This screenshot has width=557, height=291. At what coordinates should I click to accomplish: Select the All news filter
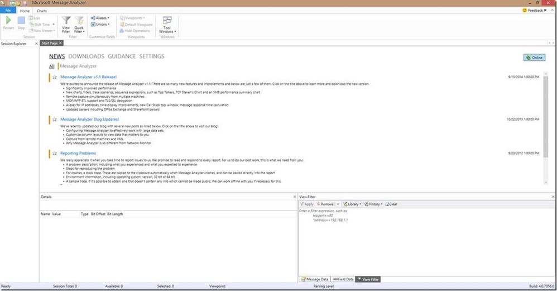pos(52,66)
